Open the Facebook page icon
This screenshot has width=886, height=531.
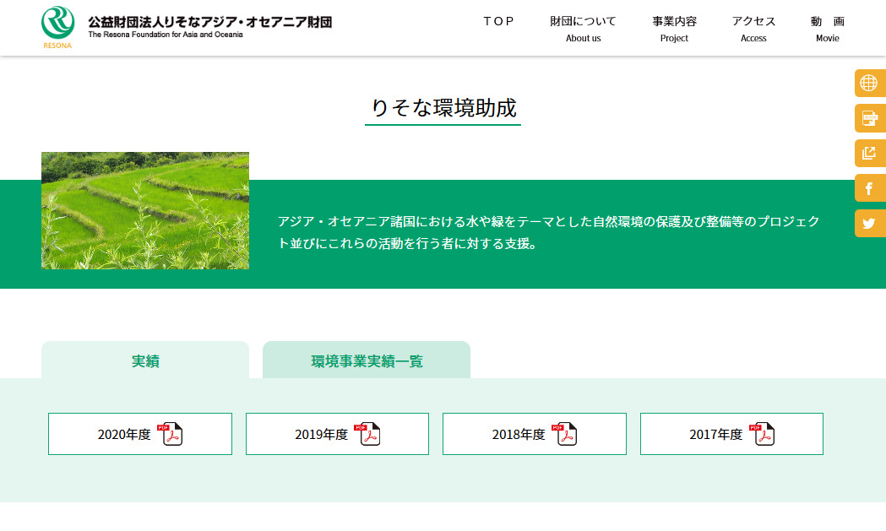coord(870,188)
